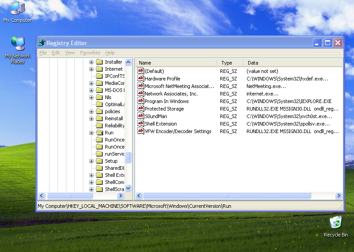Image resolution: width=354 pixels, height=252 pixels.
Task: Click the NetMeeting.exe data cell
Action: click(x=266, y=86)
